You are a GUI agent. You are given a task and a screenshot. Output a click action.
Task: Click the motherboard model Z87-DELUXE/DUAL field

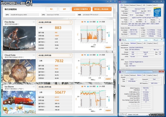pyautogui.click(x=139, y=50)
